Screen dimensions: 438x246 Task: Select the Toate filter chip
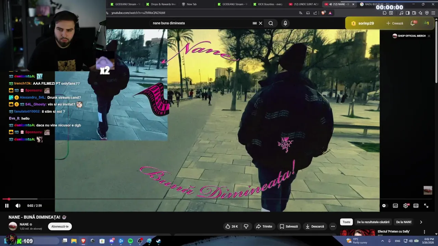347,222
